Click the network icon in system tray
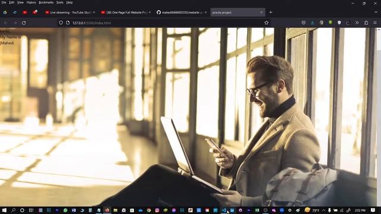The width and height of the screenshot is (381, 214). point(342,210)
